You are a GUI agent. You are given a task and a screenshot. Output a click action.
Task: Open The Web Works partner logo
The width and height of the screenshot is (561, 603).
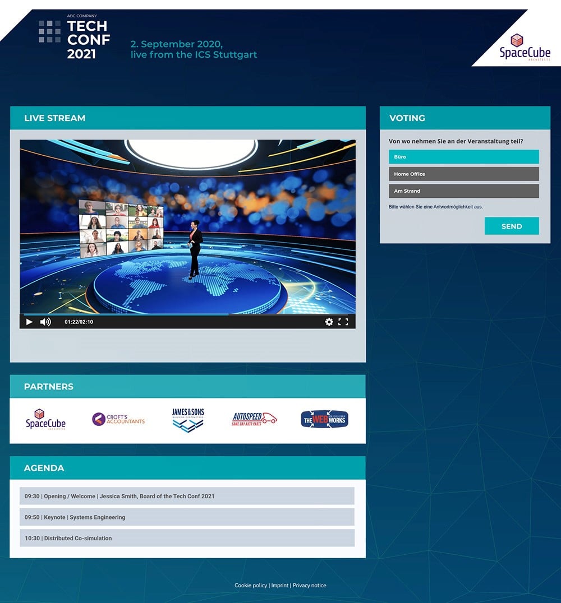click(324, 419)
